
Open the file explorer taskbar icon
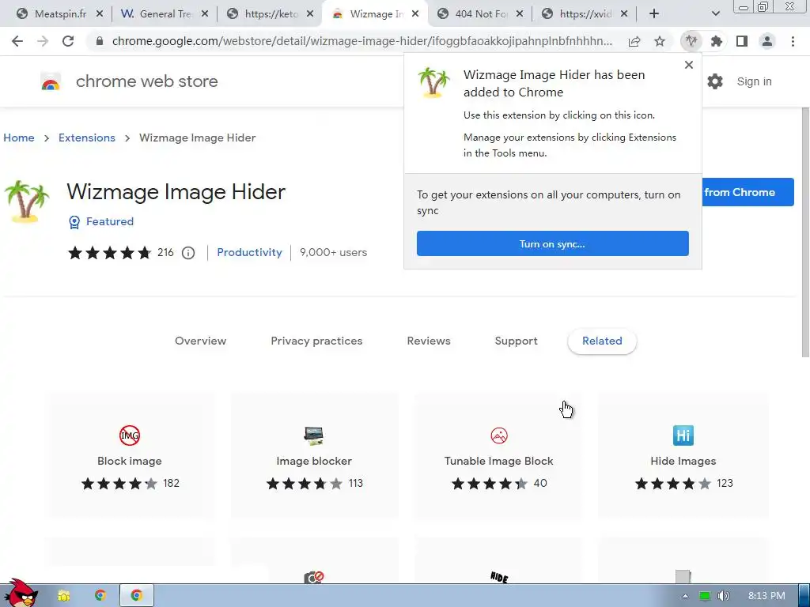point(64,596)
